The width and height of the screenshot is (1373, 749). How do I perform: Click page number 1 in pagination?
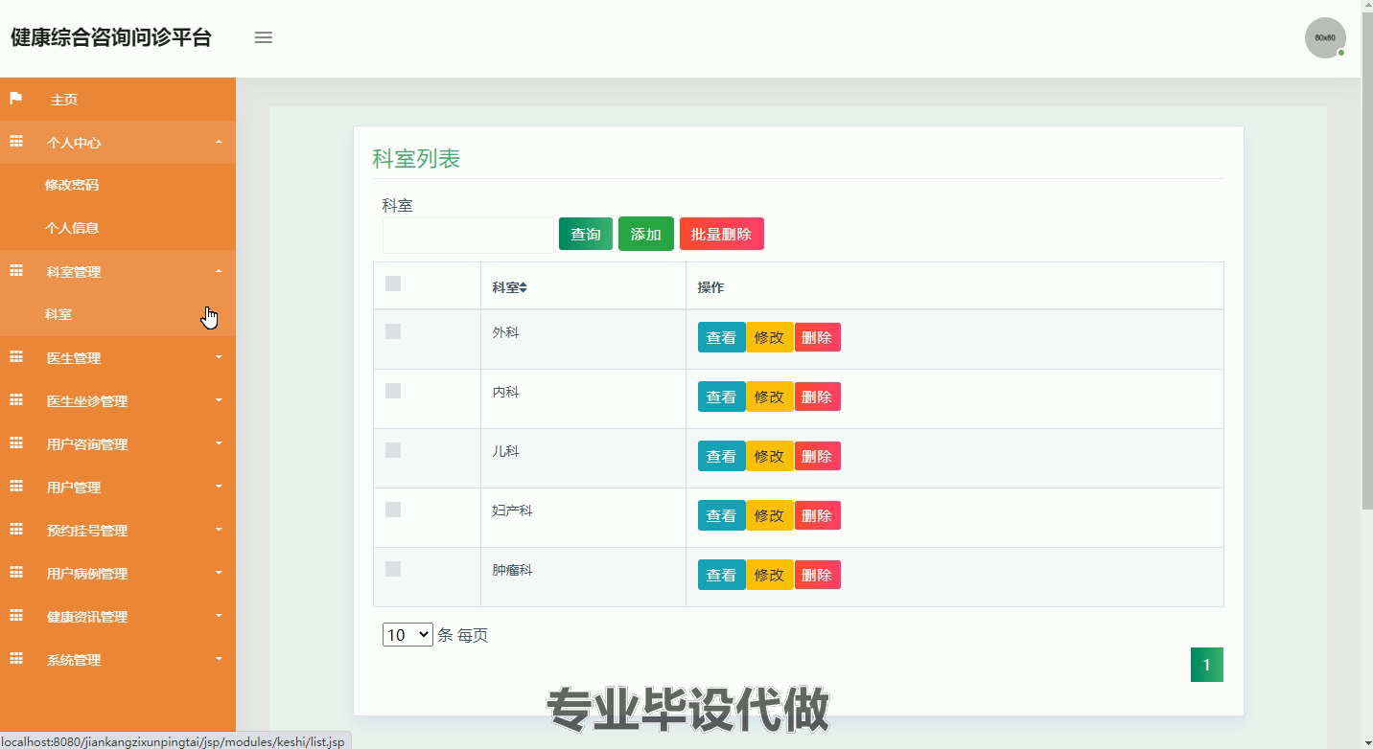1207,665
